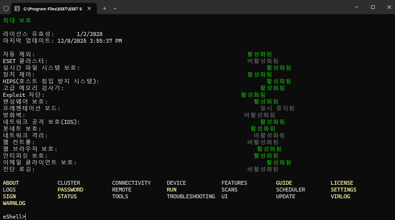Click the 최대 보호 header text
Screen dimensions: 395x220
tap(17, 20)
